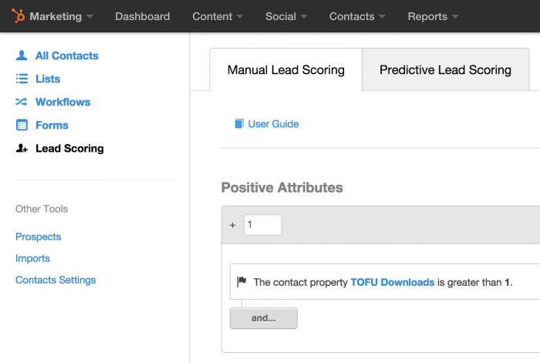Click the Forms icon in sidebar

(x=22, y=125)
